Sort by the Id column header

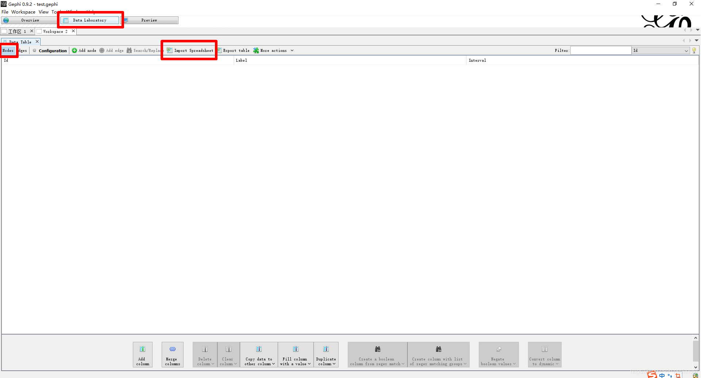(118, 61)
